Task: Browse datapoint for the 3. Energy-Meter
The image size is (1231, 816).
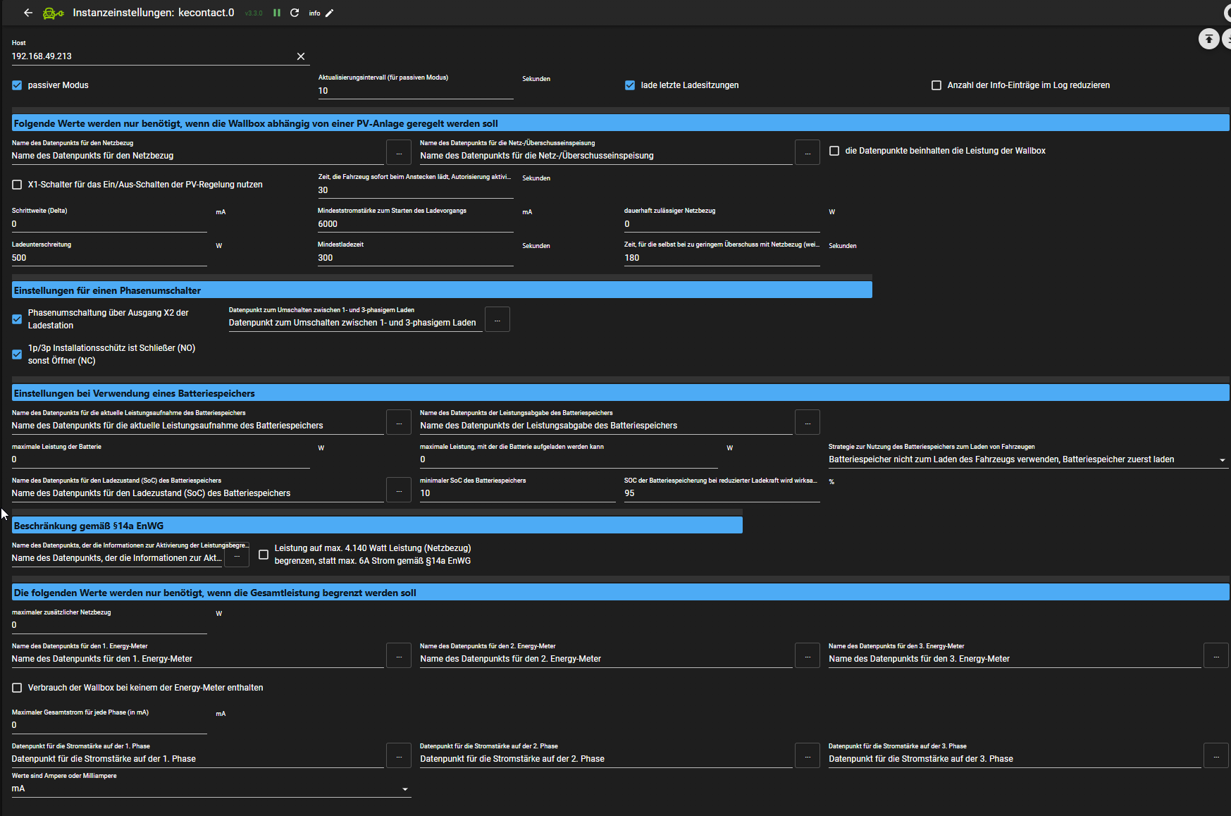Action: point(1215,656)
